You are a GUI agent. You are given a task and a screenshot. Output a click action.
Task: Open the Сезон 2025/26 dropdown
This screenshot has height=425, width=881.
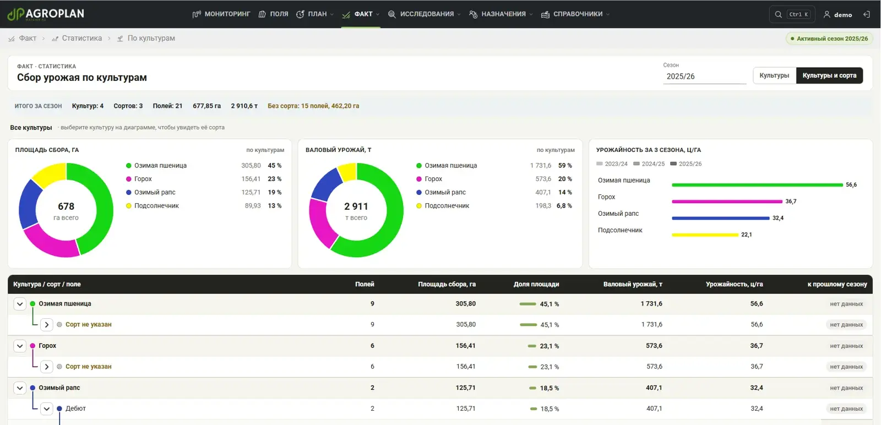tap(704, 77)
